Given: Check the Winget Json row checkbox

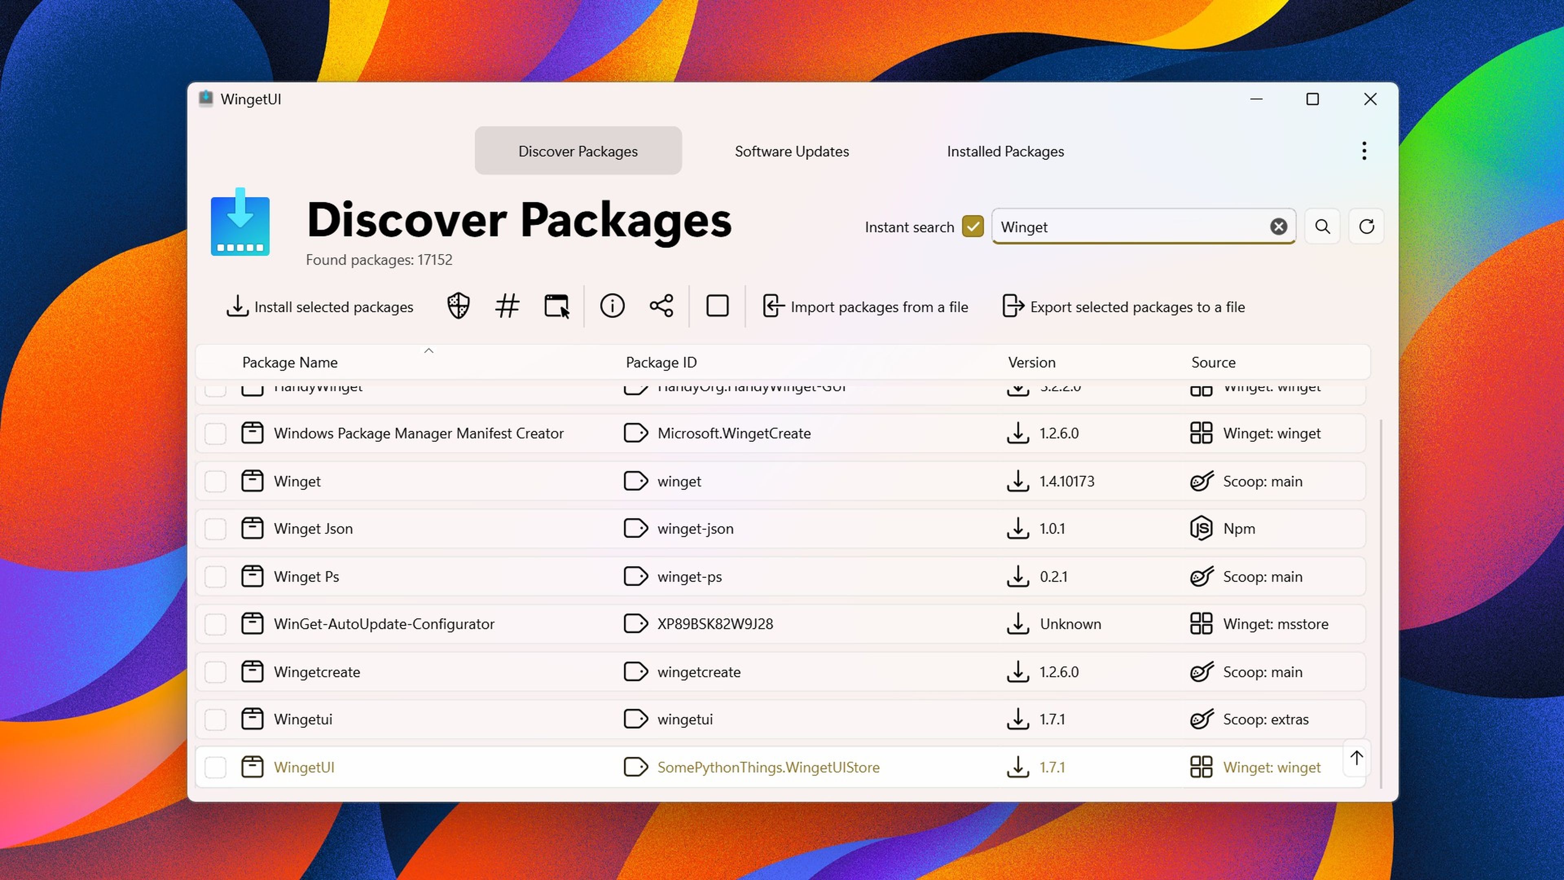Looking at the screenshot, I should (x=215, y=529).
